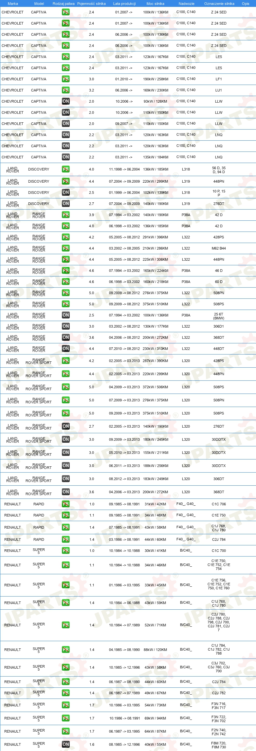The height and width of the screenshot is (751, 256).
Task: Select the 52kW / 71KM power cell
Action: 155,625
